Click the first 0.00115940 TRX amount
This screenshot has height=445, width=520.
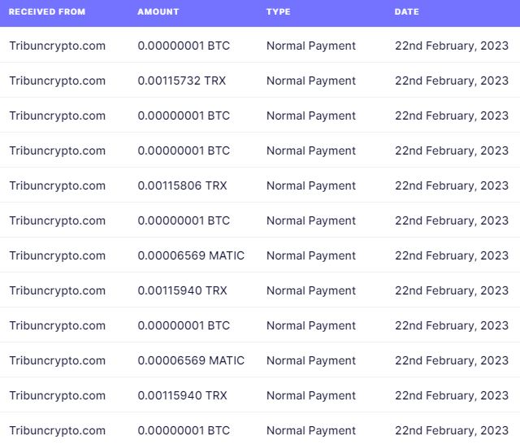point(182,290)
